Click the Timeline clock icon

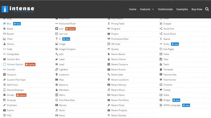pyautogui.click(x=161, y=85)
